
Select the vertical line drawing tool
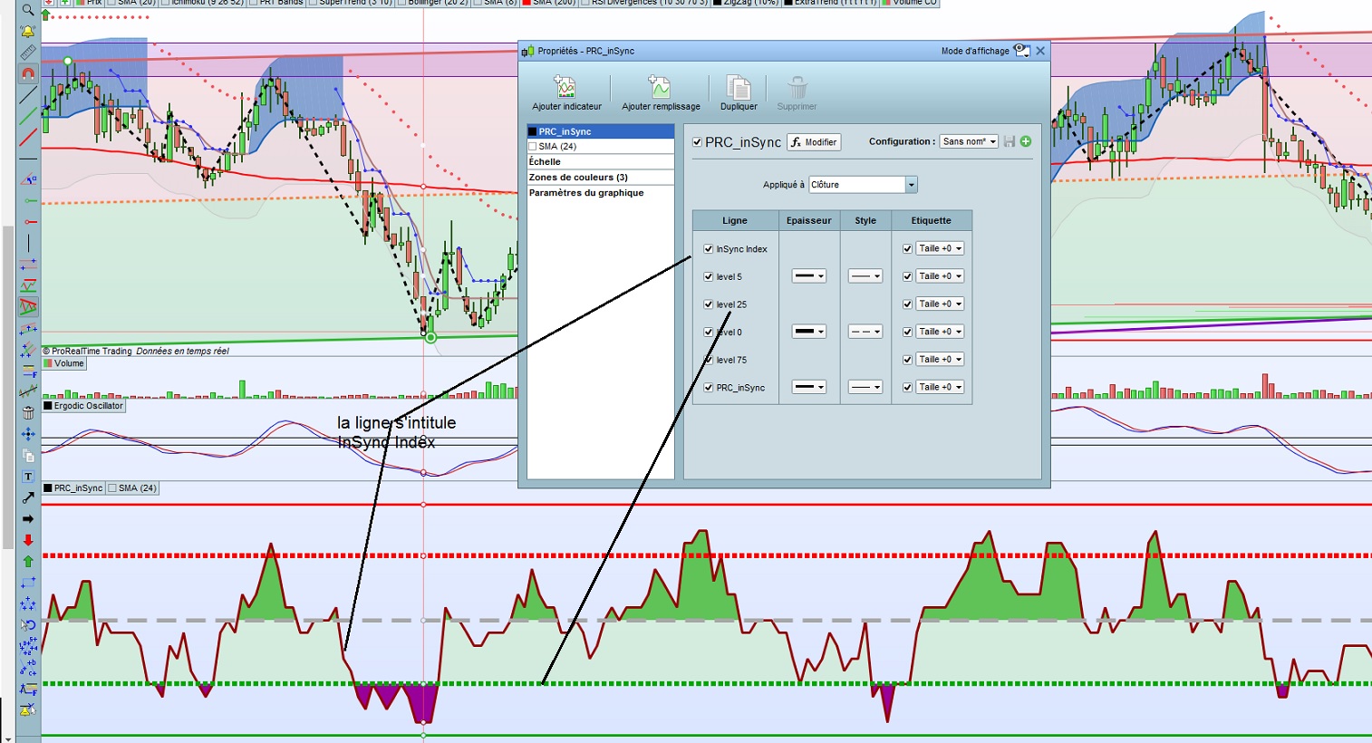pos(28,243)
